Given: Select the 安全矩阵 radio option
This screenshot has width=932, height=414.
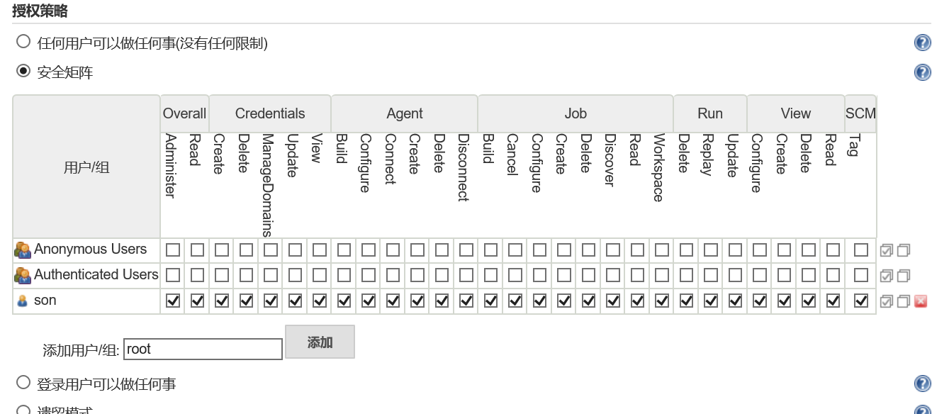Looking at the screenshot, I should [x=23, y=71].
